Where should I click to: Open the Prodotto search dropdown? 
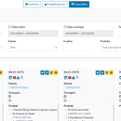(111, 48)
